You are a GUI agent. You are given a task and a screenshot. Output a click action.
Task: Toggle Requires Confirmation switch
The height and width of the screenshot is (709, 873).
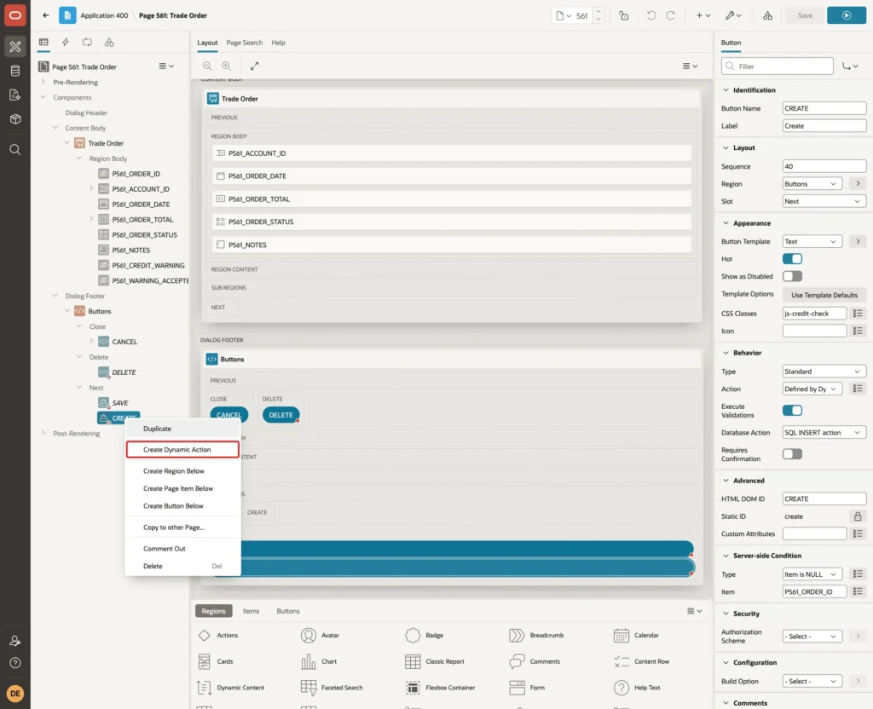792,454
